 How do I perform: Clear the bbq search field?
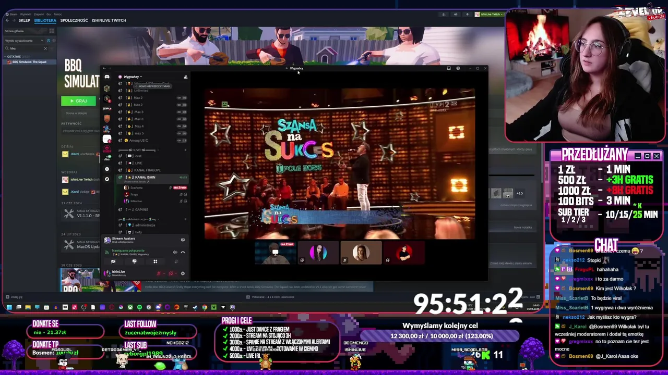click(x=45, y=48)
